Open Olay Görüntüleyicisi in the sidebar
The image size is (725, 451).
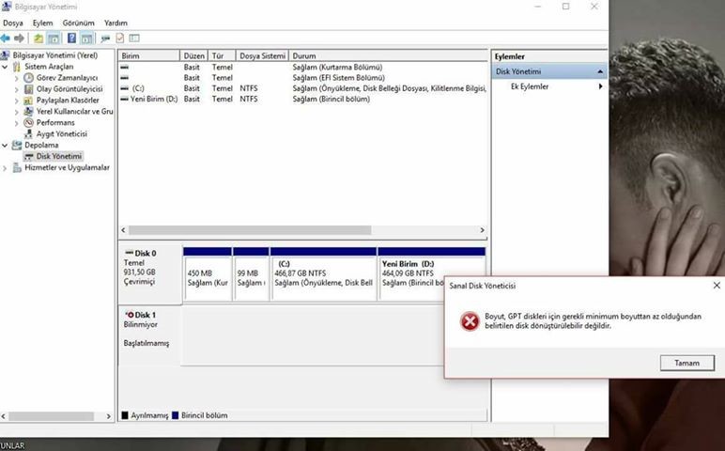point(69,89)
